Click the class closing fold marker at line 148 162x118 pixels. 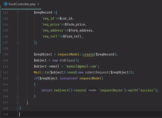coord(18,108)
